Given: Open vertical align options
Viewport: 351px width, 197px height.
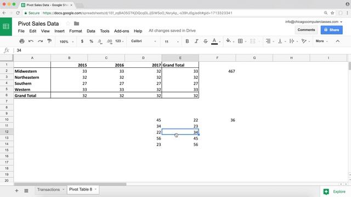Looking at the screenshot, I should pos(280,41).
